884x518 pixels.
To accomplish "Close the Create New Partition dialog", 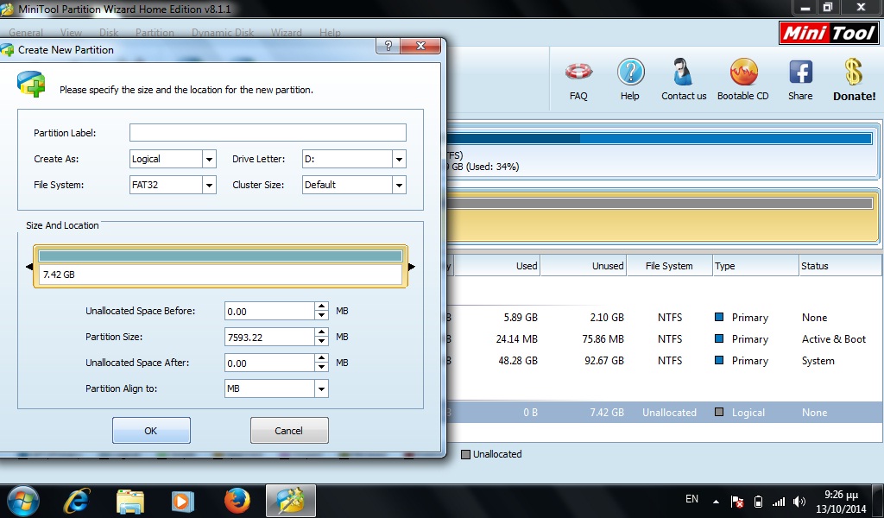I will click(420, 46).
